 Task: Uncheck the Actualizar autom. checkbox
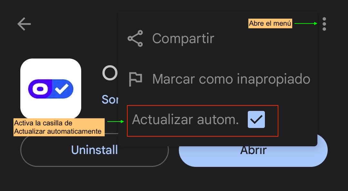pos(256,120)
